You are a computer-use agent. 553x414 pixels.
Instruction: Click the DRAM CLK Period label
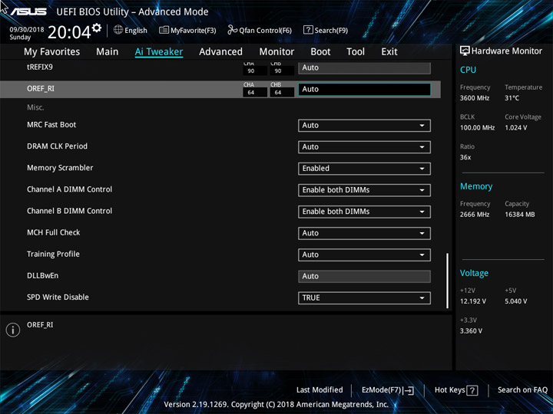pyautogui.click(x=57, y=146)
